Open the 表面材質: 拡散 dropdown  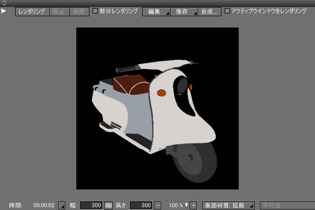[x=228, y=205]
